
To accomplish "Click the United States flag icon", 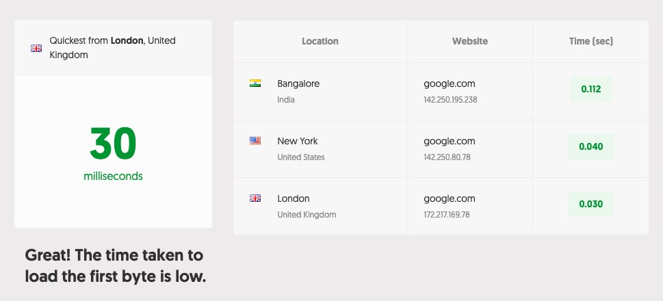I will (x=255, y=141).
